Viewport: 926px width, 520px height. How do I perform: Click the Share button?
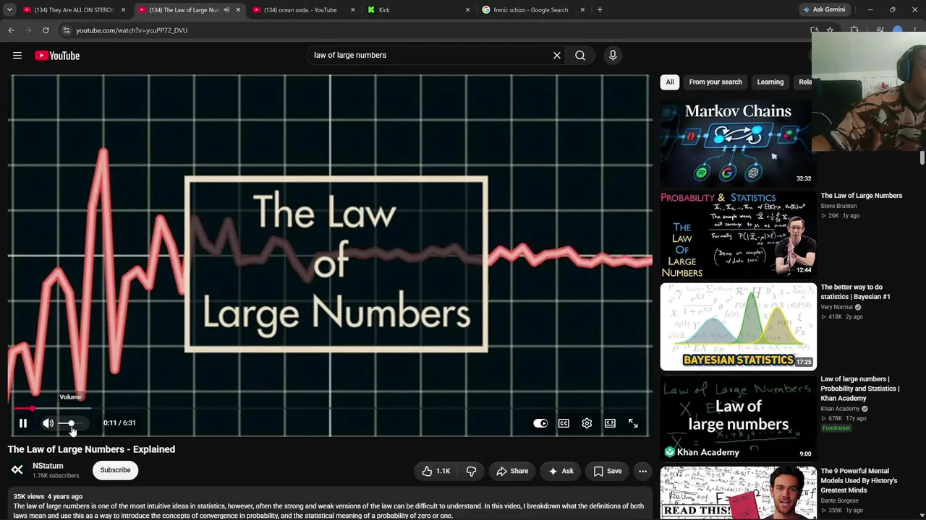pos(512,471)
